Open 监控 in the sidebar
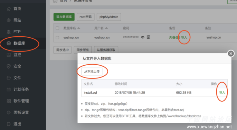Screen dimensions: 237x130 click(17, 55)
